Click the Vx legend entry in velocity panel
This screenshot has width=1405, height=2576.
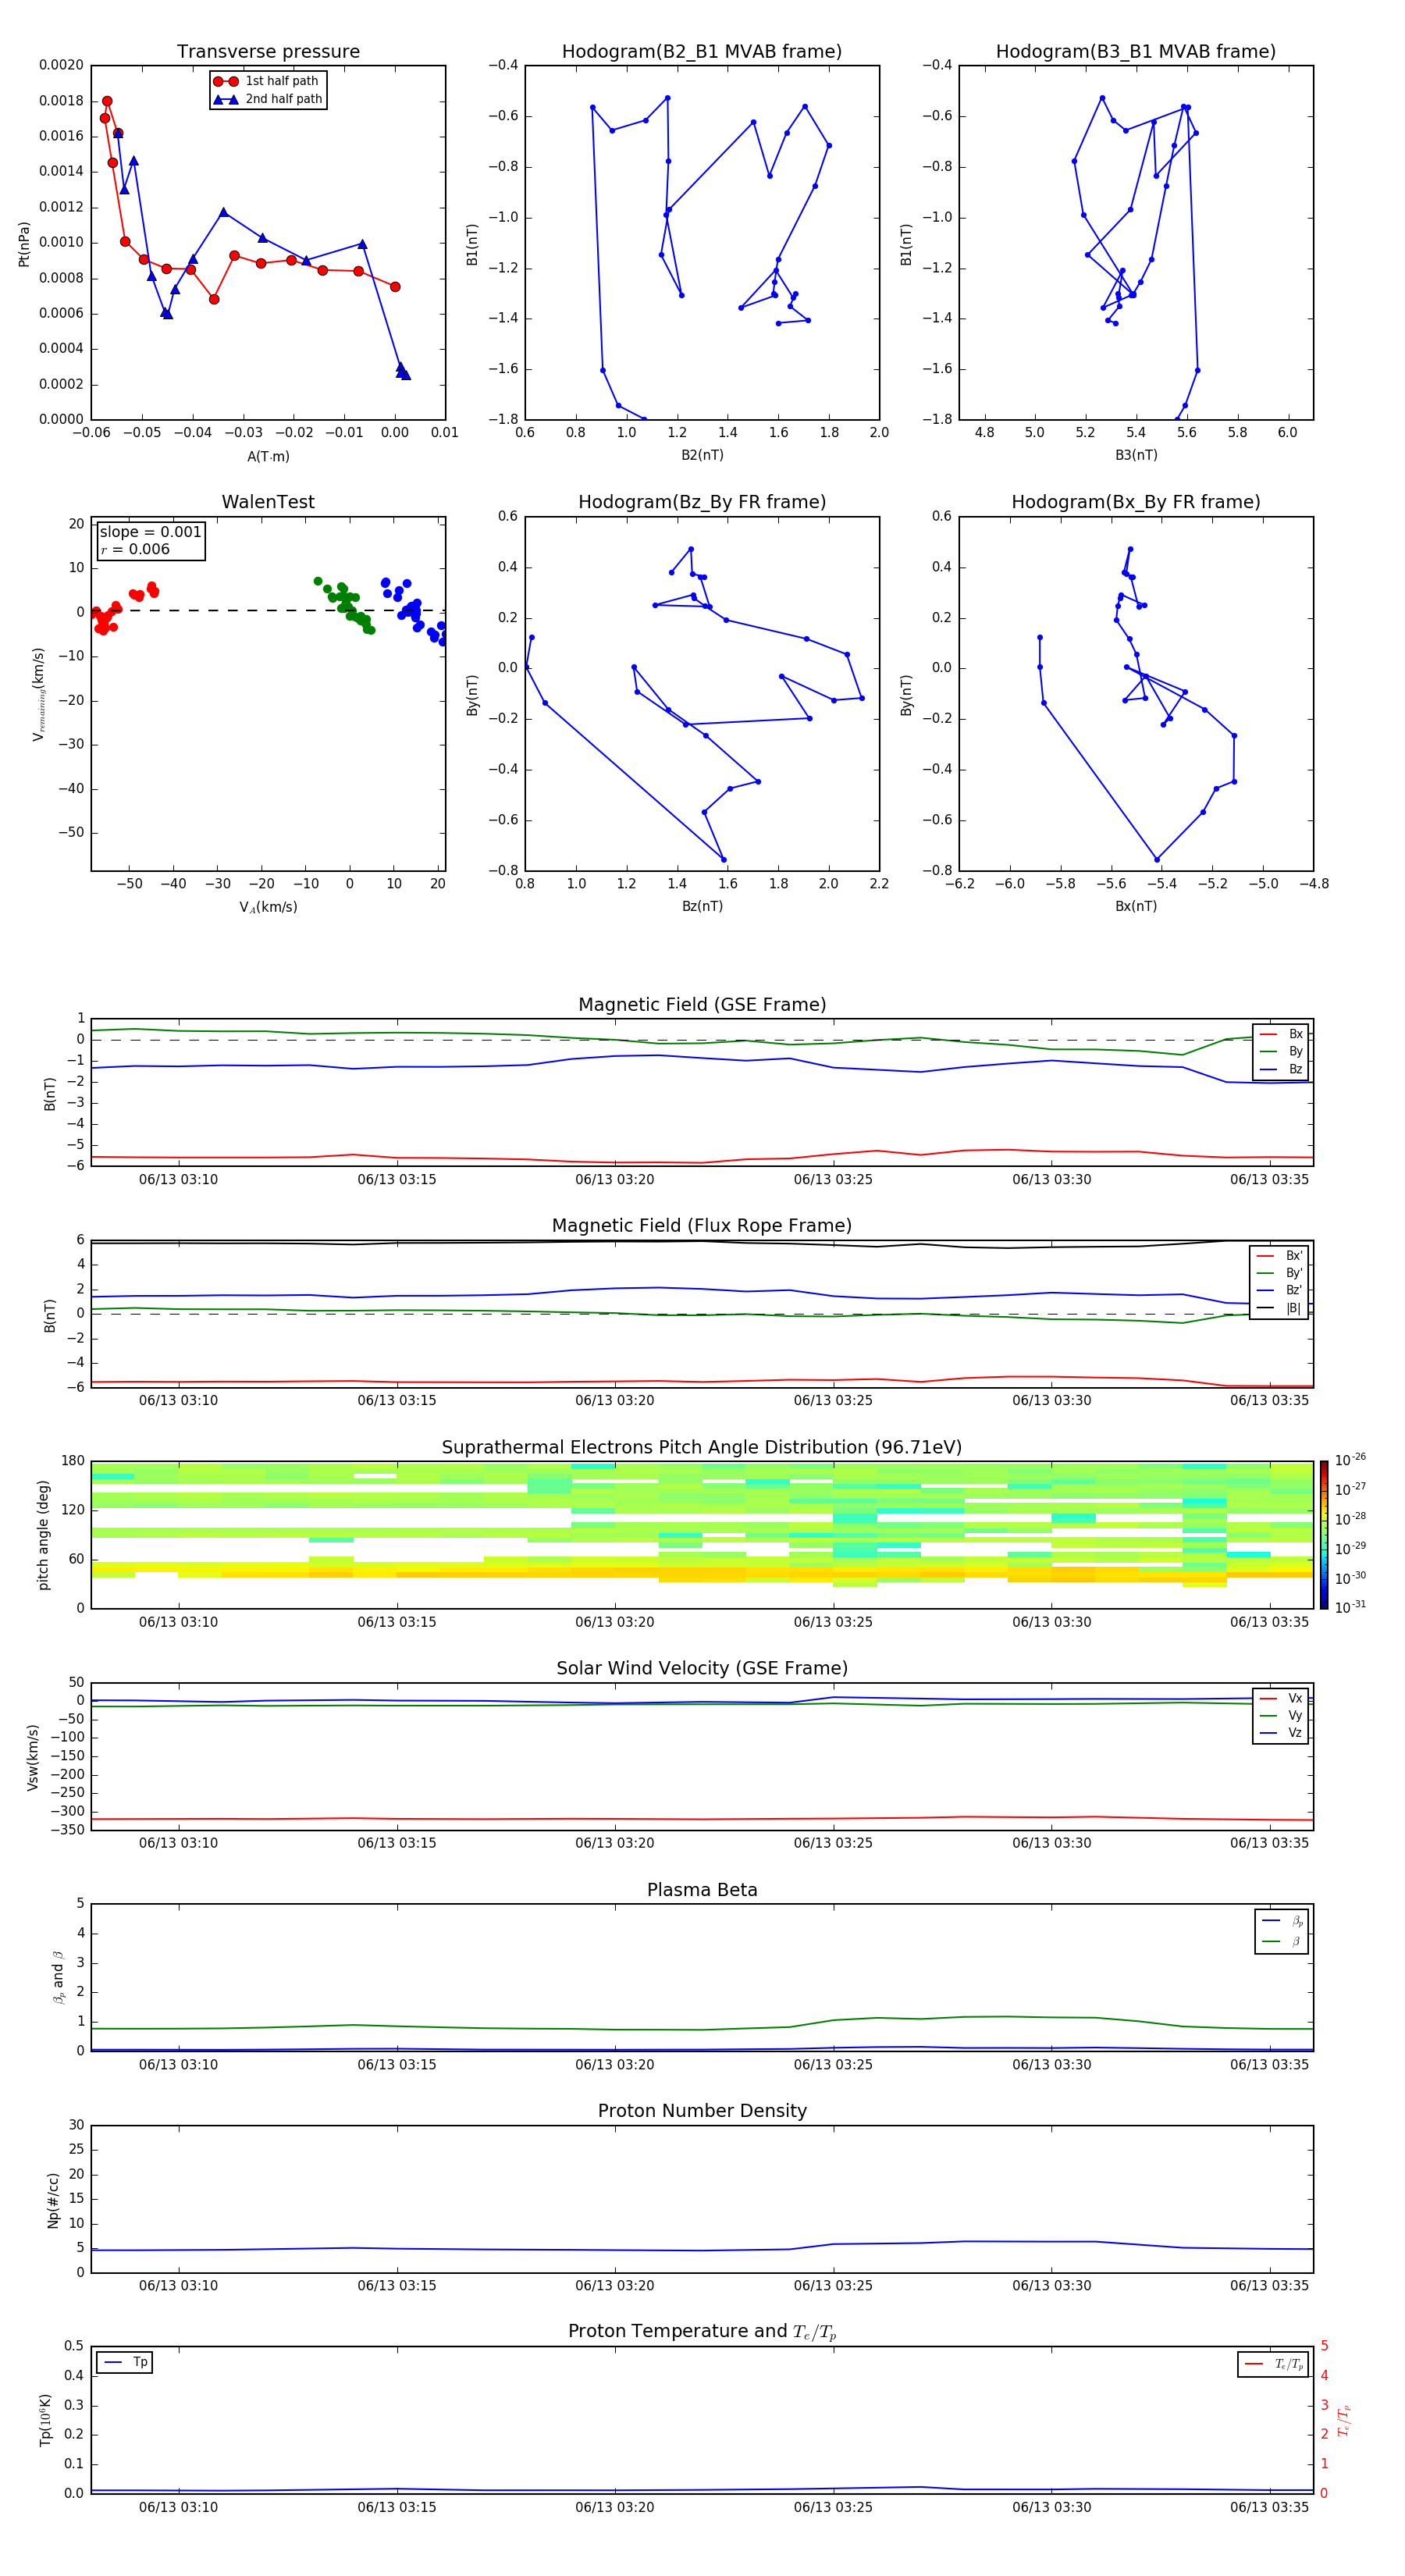point(1281,1698)
